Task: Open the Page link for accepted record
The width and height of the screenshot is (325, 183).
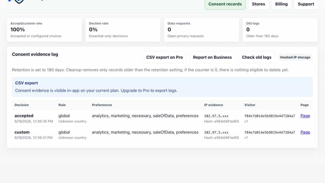Action: coord(305,116)
